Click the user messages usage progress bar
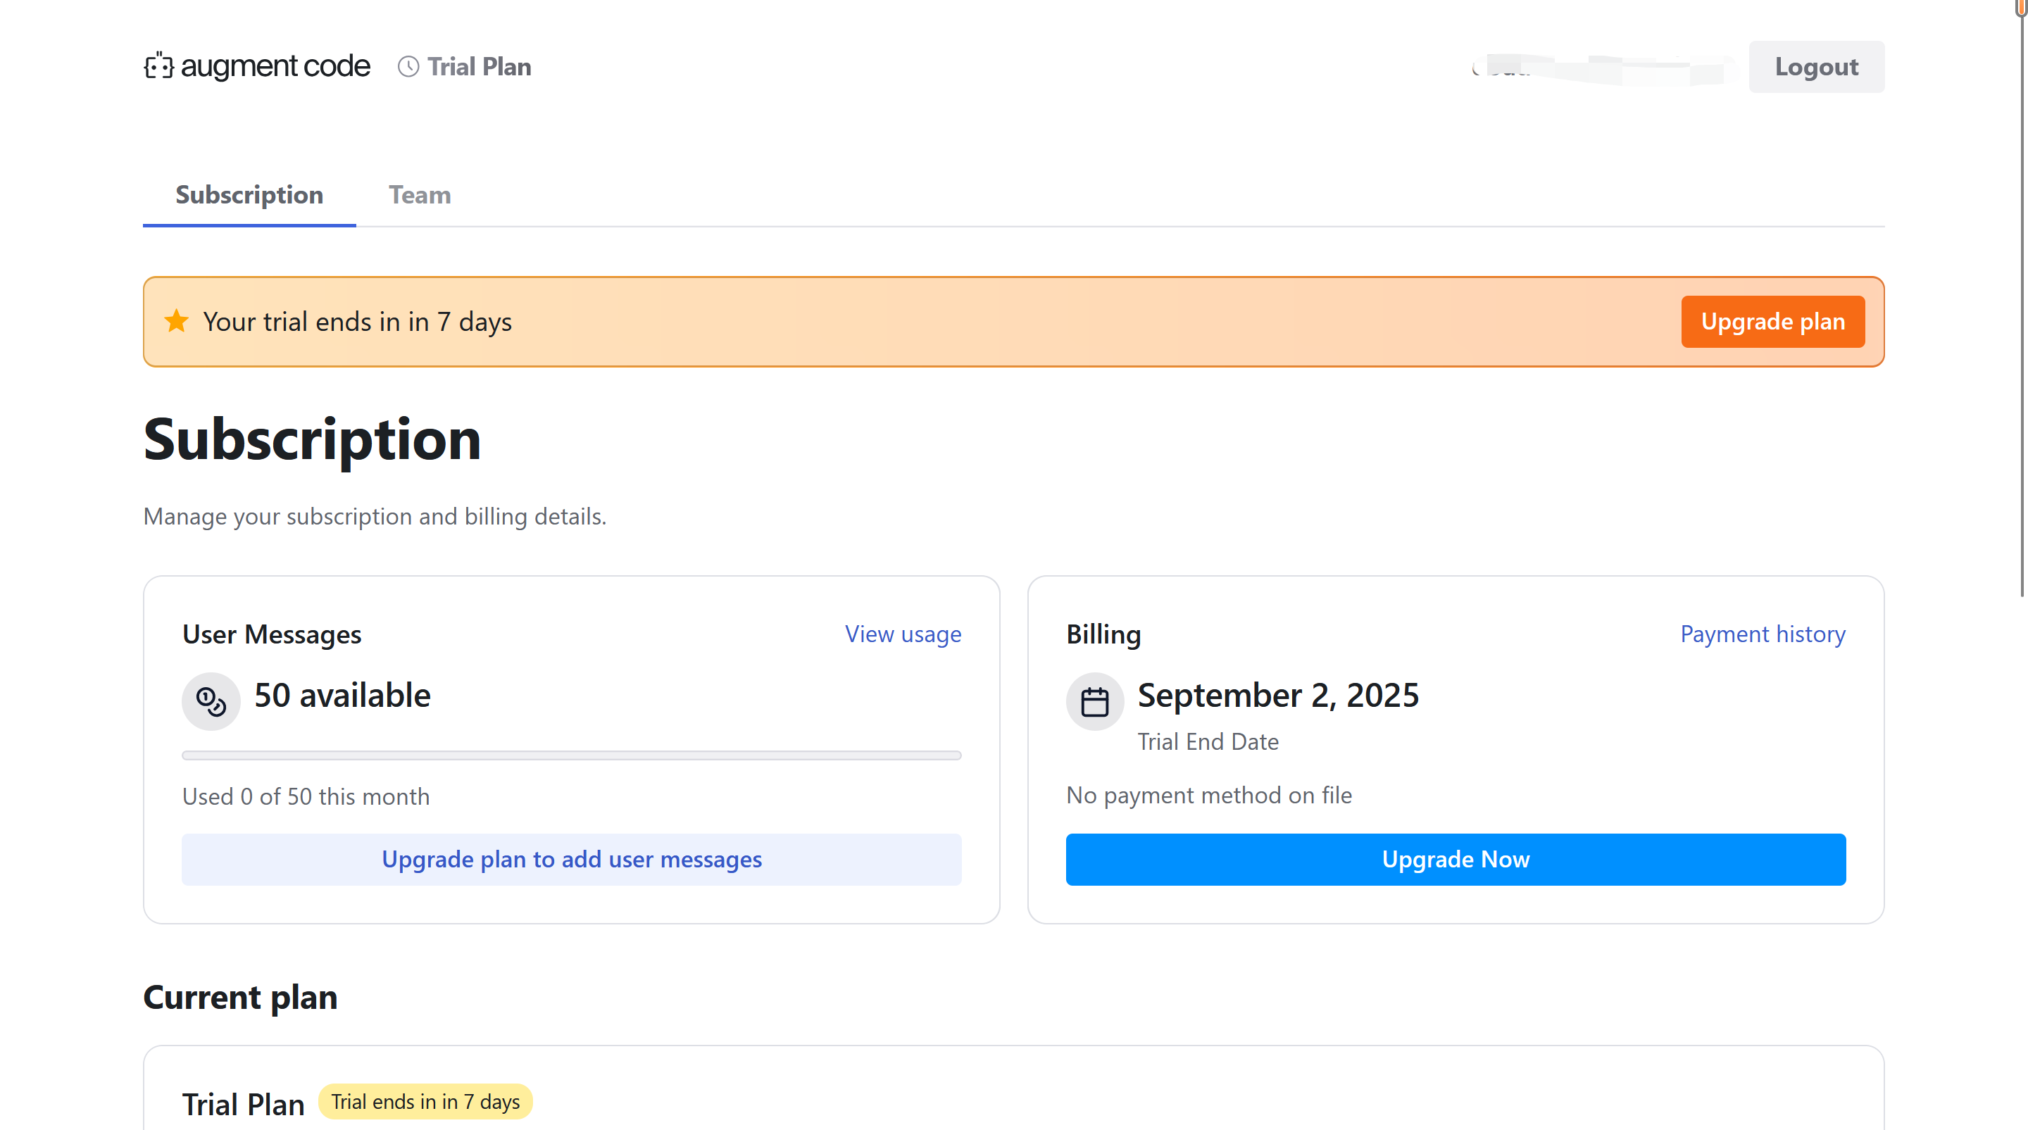The width and height of the screenshot is (2028, 1130). pos(572,755)
